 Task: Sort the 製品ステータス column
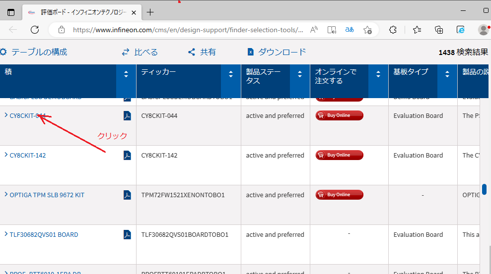(300, 74)
